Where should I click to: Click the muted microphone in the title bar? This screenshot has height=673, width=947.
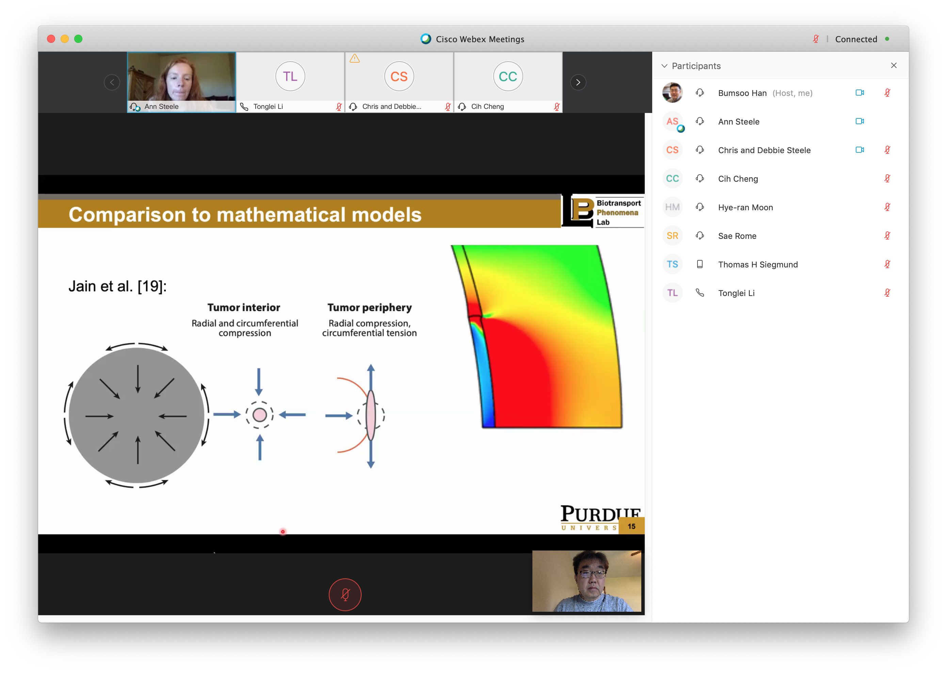(x=816, y=39)
